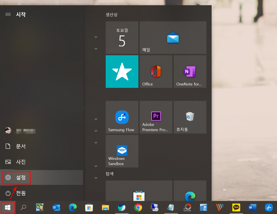Launch the teal white-star tile
Screen dimensions: 277x214
[x=122, y=72]
